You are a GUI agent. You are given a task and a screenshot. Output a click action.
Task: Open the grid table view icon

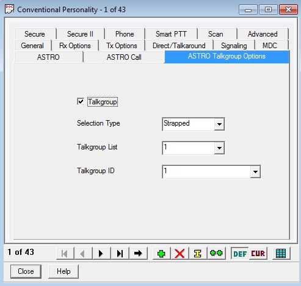(x=281, y=253)
